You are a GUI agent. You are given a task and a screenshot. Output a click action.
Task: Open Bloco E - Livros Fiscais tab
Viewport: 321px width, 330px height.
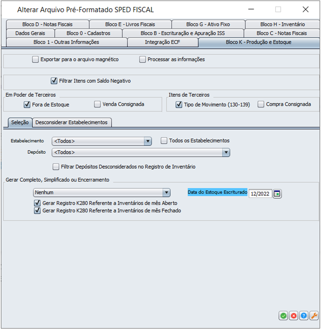pos(130,24)
